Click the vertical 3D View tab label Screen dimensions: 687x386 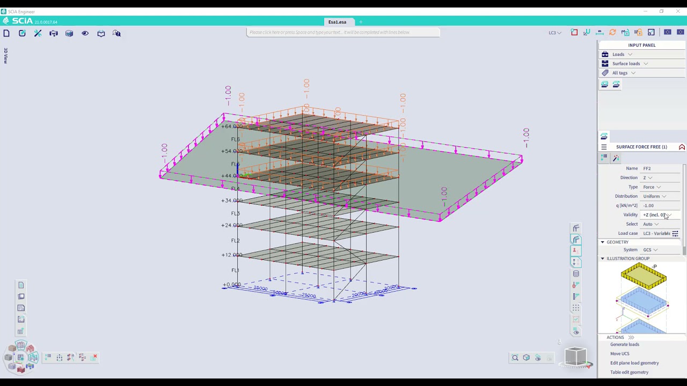[5, 56]
